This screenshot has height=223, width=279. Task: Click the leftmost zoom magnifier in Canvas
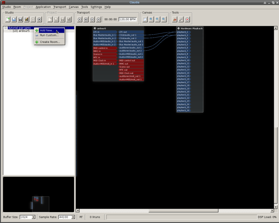151,20
